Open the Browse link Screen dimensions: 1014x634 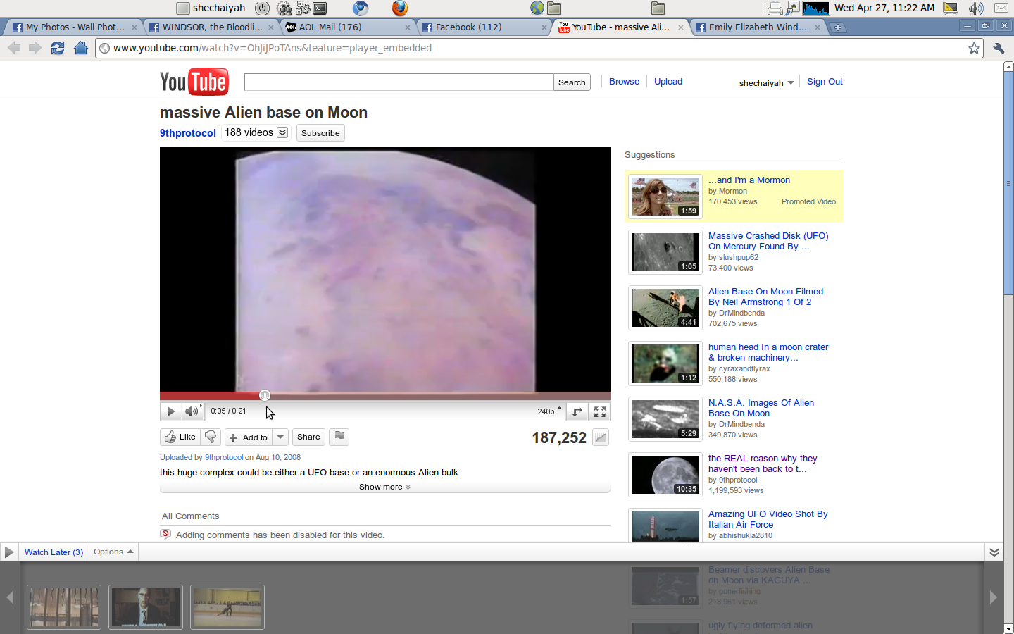pyautogui.click(x=624, y=82)
